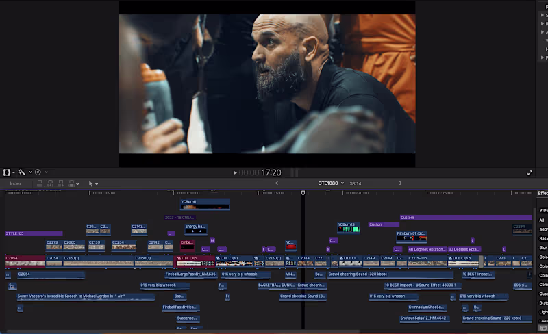Select the YCBurn6 clip
The width and height of the screenshot is (548, 334).
[205, 205]
